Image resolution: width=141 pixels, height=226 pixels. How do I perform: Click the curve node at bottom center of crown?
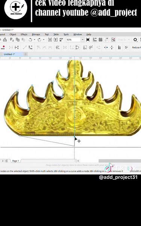click(74, 136)
